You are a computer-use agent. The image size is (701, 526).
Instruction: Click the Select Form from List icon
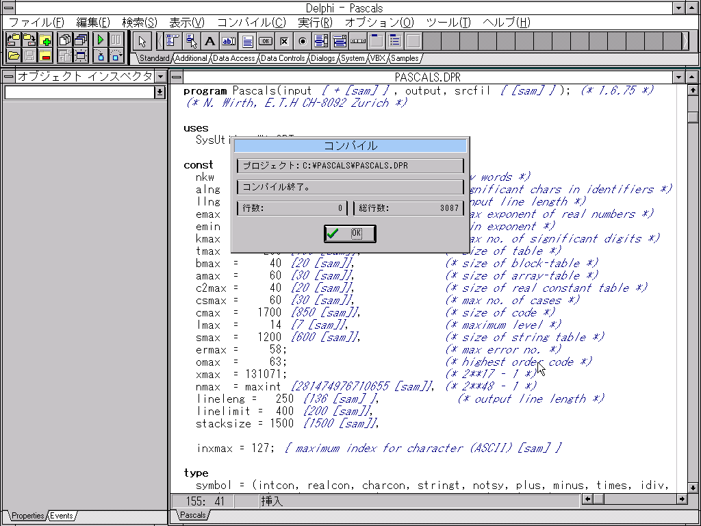81,40
